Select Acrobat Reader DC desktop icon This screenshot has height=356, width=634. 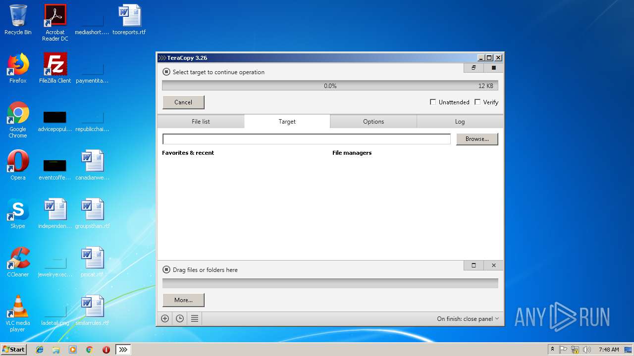pyautogui.click(x=55, y=22)
